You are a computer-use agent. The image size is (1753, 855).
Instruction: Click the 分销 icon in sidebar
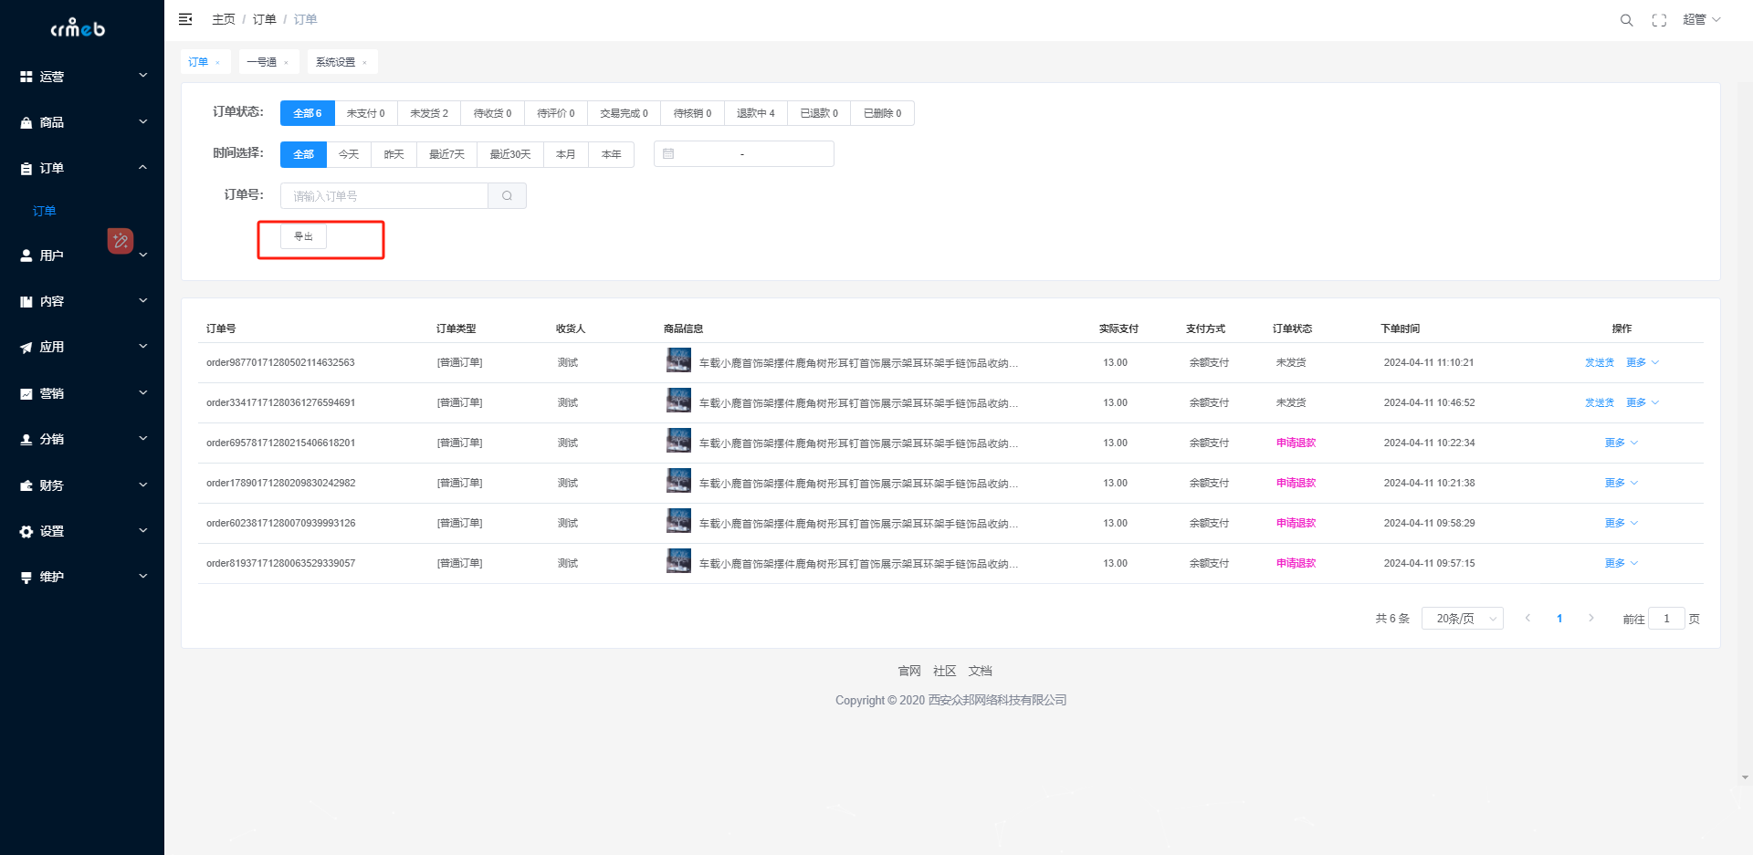26,439
